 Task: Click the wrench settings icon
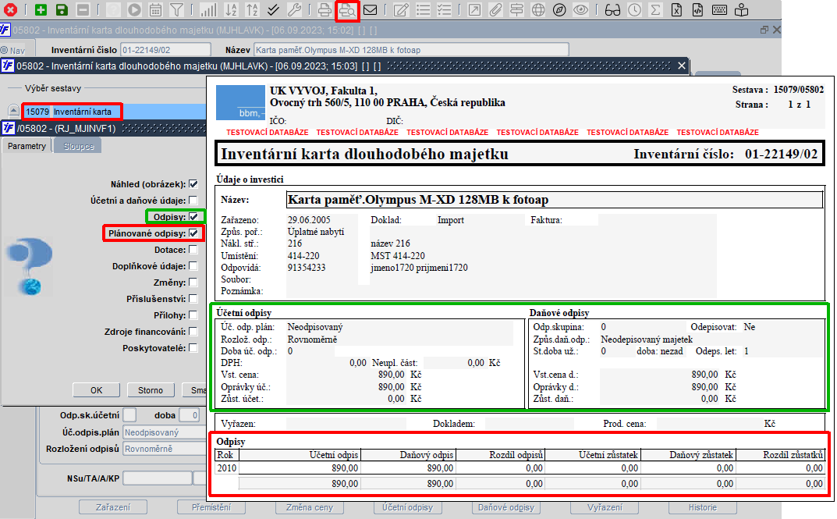(294, 10)
